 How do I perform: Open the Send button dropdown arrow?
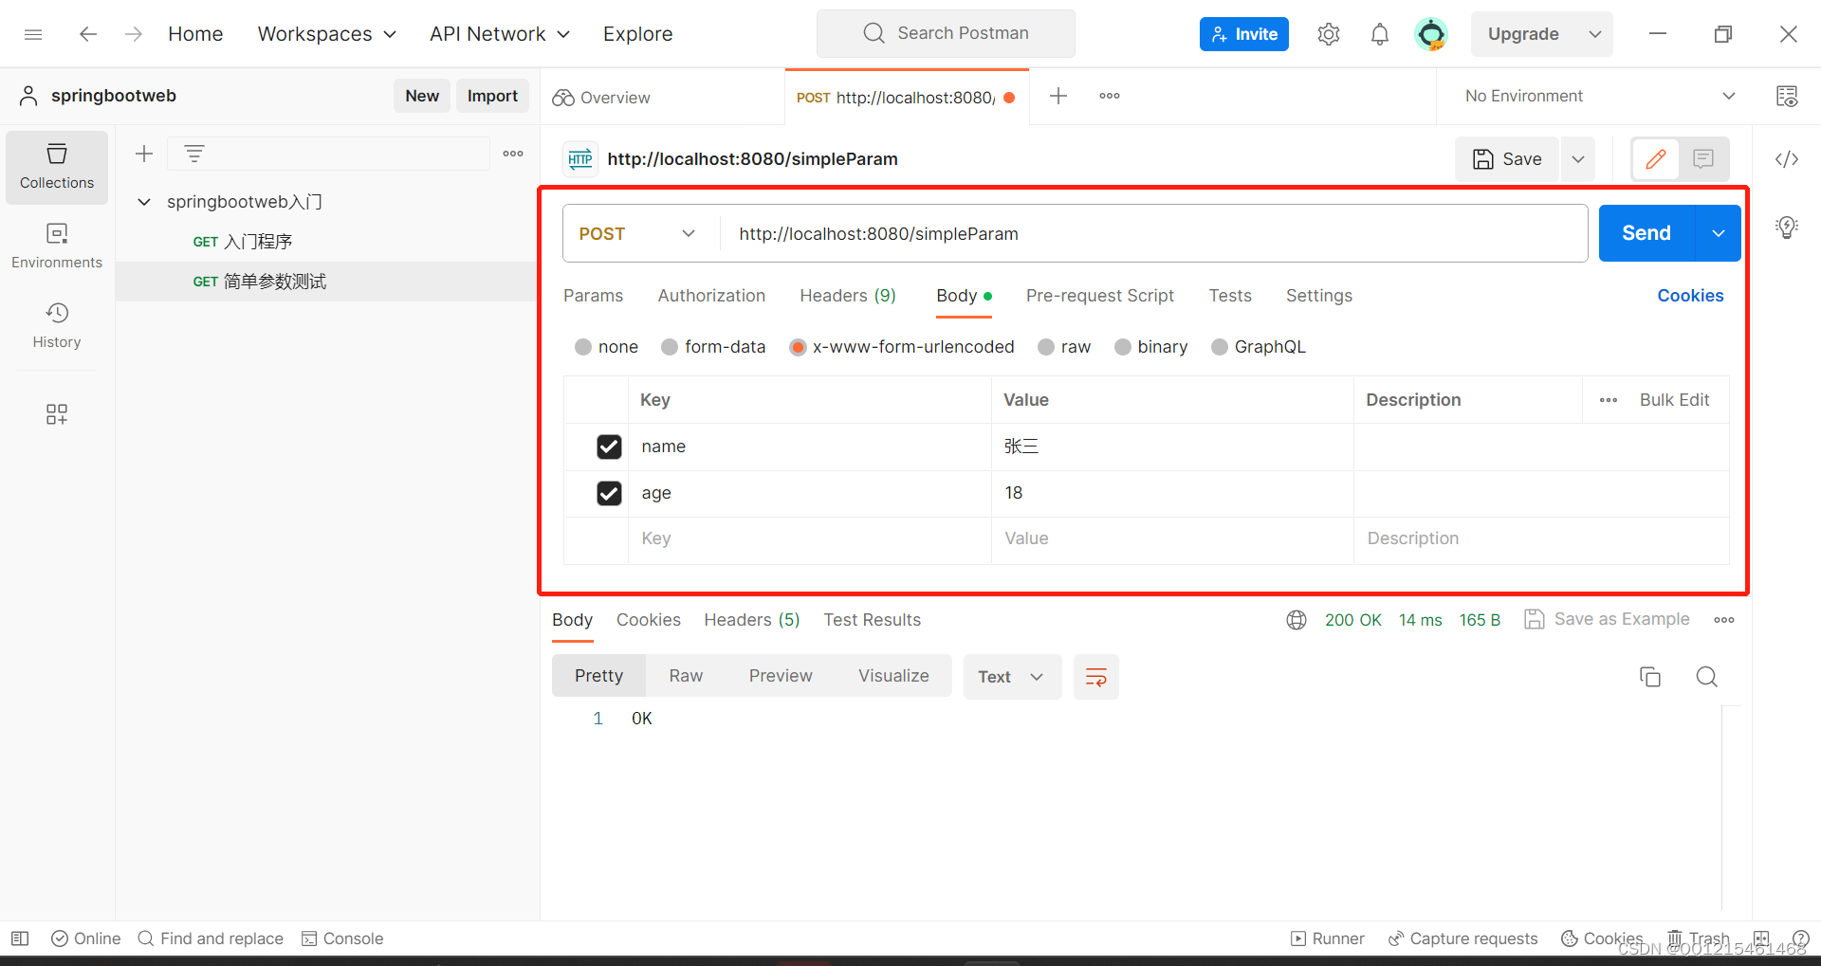tap(1719, 233)
